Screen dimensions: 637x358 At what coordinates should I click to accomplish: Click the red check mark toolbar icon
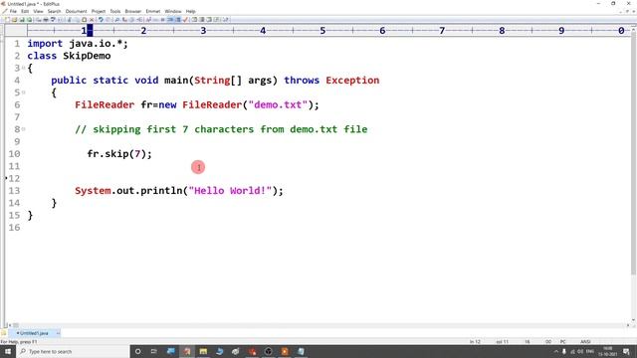(x=186, y=20)
